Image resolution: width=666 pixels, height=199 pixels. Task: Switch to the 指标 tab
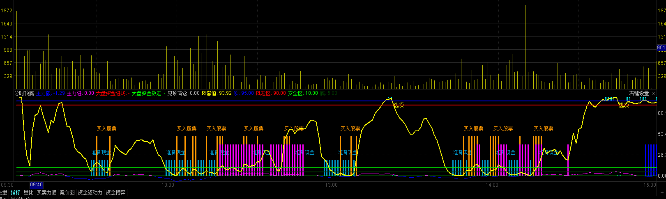click(x=15, y=192)
